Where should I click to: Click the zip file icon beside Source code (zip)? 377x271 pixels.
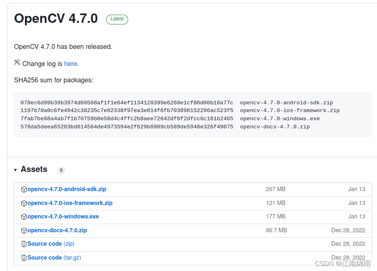coord(24,244)
